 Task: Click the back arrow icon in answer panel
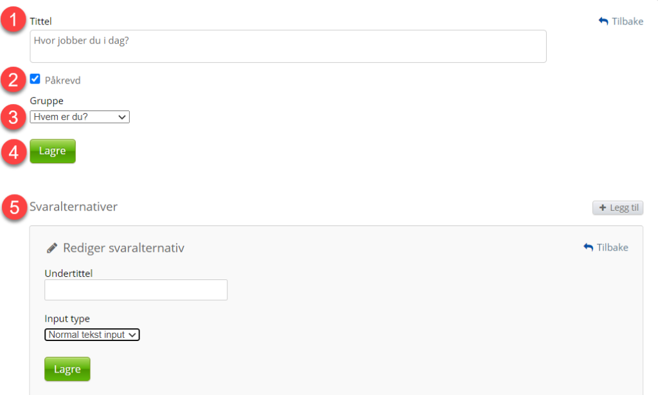(x=588, y=248)
